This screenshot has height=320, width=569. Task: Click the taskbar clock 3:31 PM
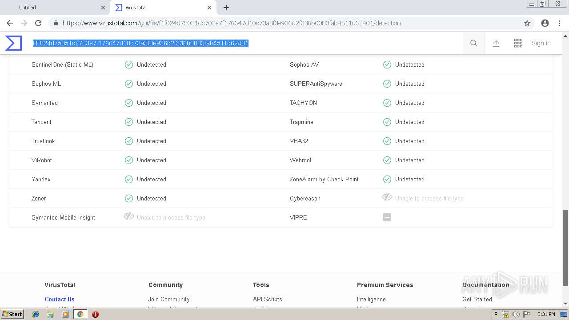pos(546,314)
